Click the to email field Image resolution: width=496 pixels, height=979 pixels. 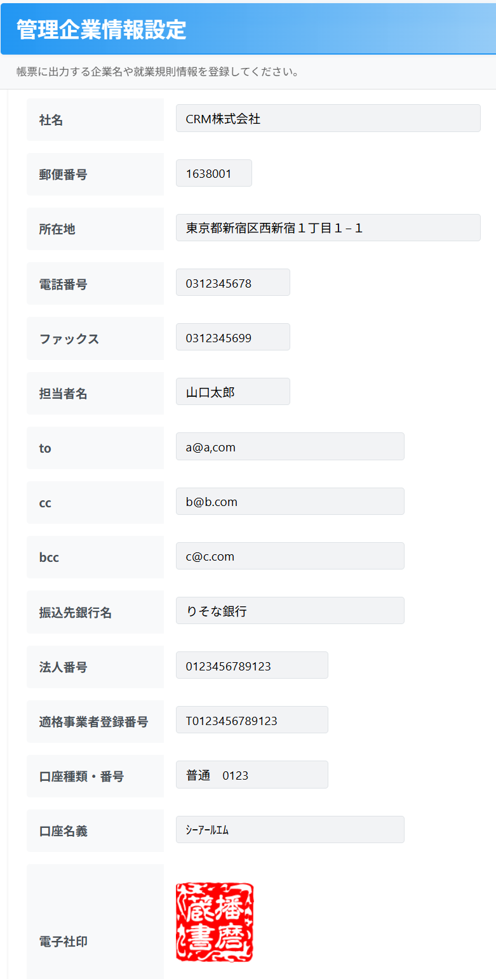pos(290,446)
